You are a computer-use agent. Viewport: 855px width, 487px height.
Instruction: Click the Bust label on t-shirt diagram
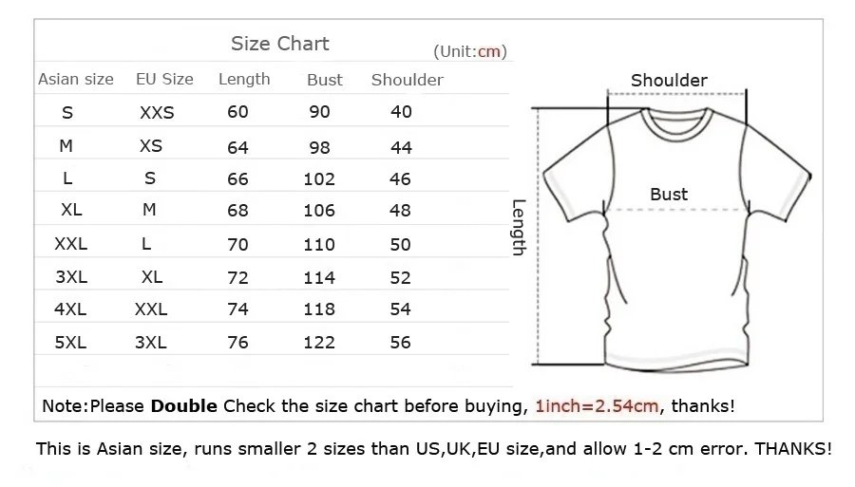point(669,195)
